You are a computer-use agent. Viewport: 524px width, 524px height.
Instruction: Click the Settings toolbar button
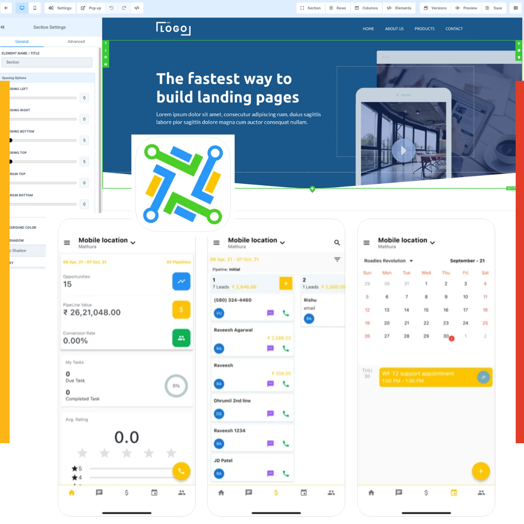pyautogui.click(x=60, y=8)
